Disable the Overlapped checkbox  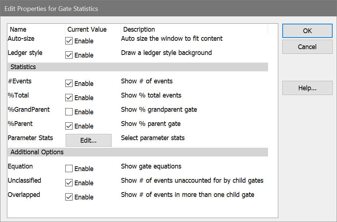[69, 197]
